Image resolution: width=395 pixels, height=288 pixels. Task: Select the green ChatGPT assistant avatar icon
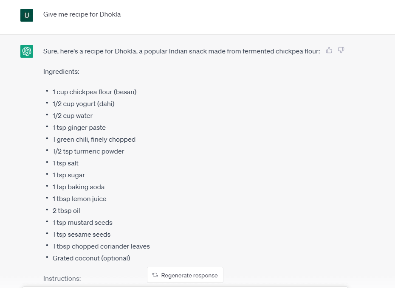coord(26,50)
